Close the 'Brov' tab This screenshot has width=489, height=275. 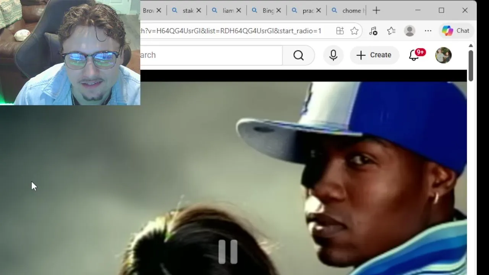[x=159, y=11]
